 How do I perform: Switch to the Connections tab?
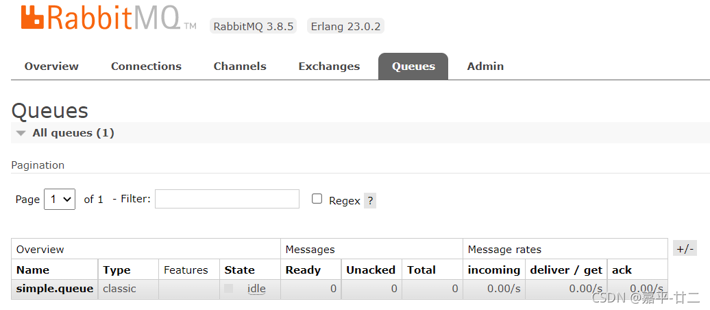tap(146, 66)
